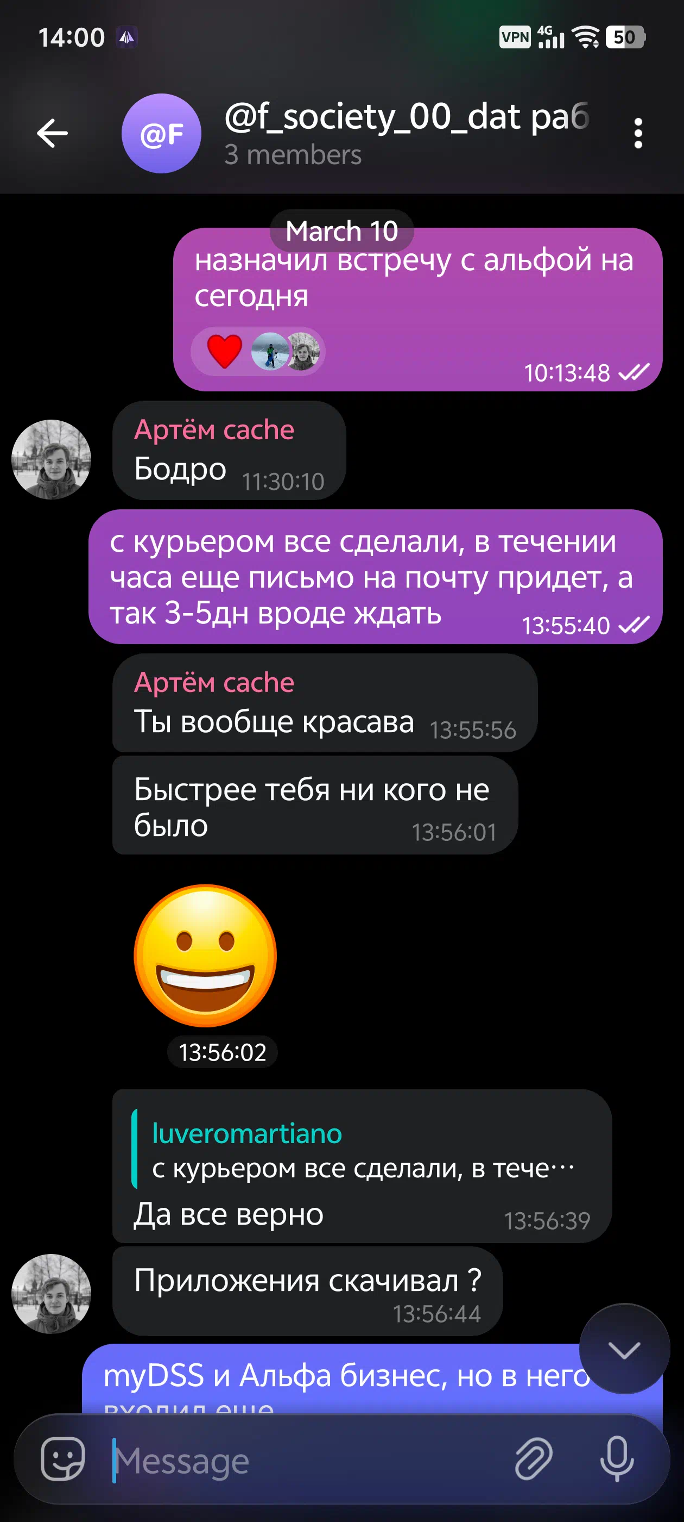
Task: Tap avatar beside 'Приложения скачивал ?'
Action: click(52, 1293)
